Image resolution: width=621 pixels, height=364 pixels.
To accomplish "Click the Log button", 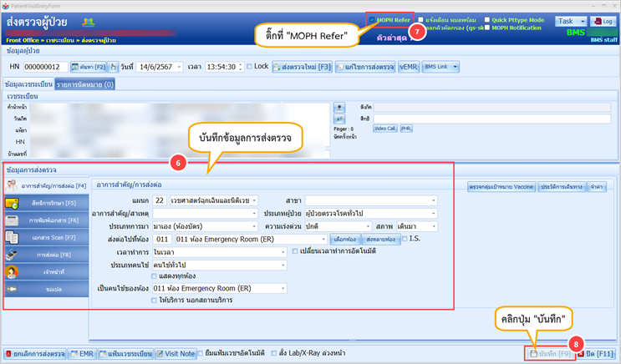I will (x=603, y=22).
